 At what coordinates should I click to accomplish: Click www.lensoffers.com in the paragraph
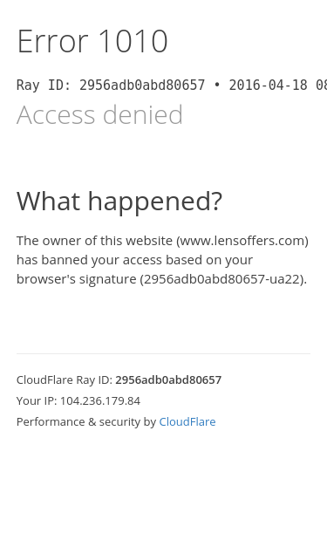tap(242, 241)
